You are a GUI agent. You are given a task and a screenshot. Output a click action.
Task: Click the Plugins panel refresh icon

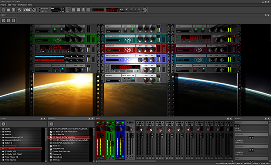pos(4,124)
